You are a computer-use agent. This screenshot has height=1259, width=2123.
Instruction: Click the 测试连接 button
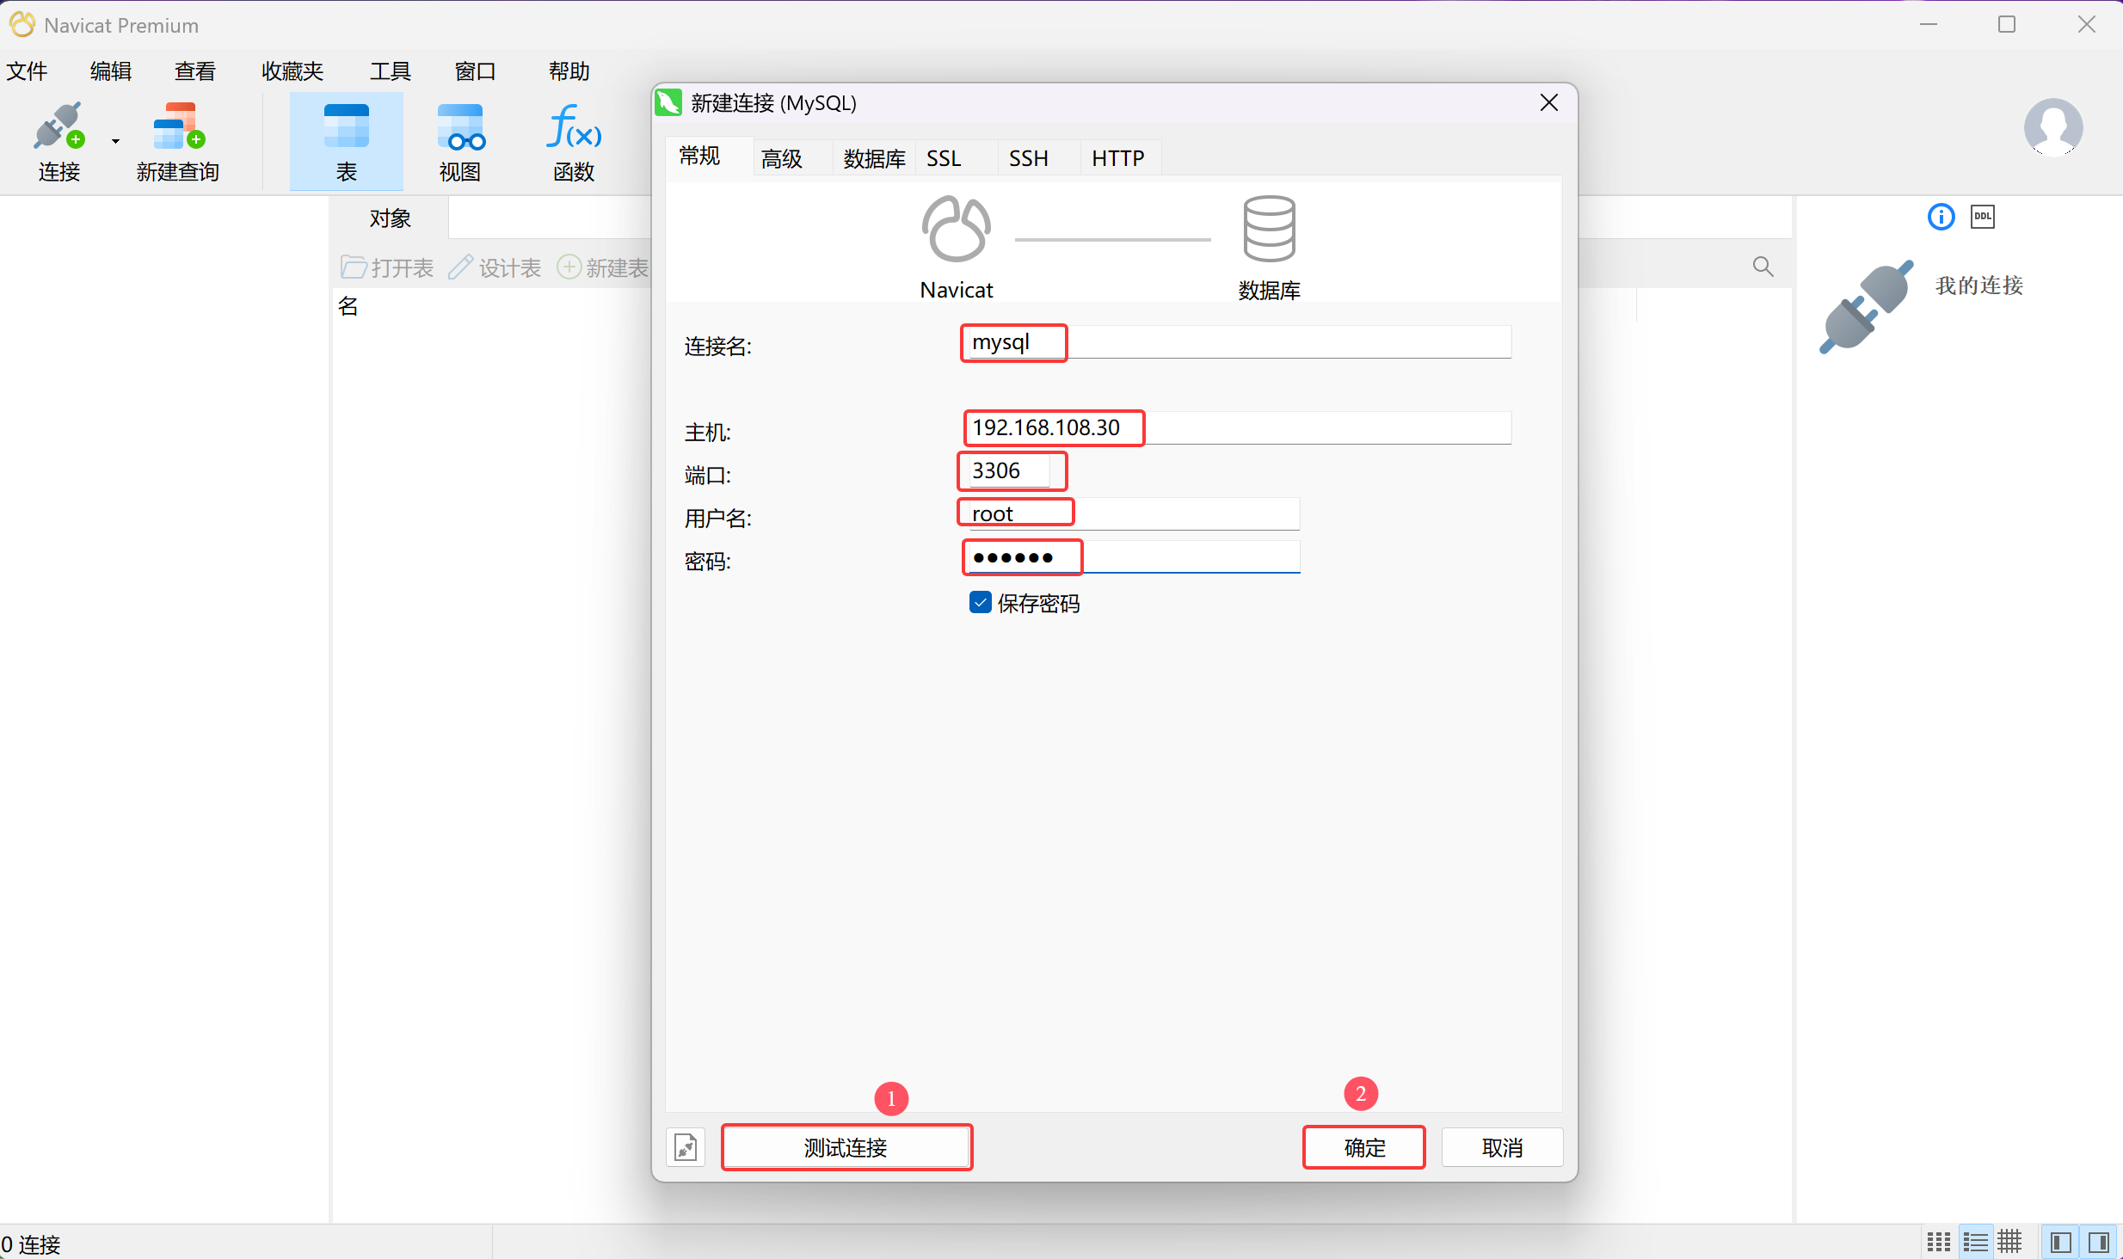coord(846,1147)
